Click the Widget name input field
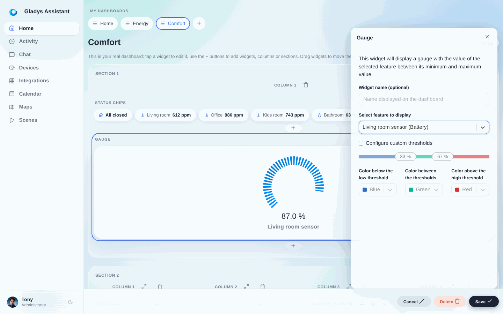The height and width of the screenshot is (314, 503). click(424, 99)
